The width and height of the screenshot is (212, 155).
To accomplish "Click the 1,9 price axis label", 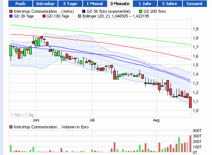I will (196, 29).
